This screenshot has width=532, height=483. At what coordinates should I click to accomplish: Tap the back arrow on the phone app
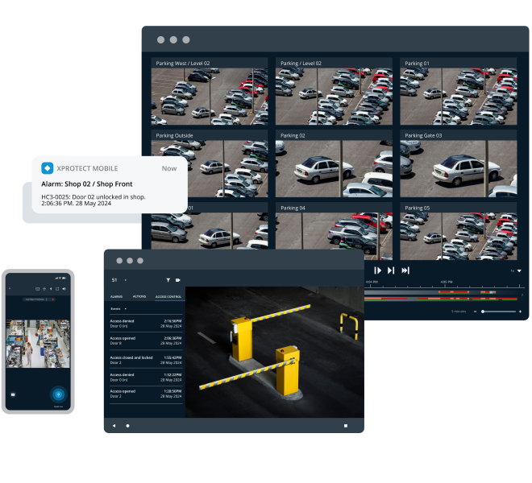pyautogui.click(x=10, y=287)
